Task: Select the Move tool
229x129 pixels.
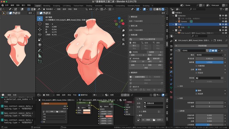Action: pos(40,29)
